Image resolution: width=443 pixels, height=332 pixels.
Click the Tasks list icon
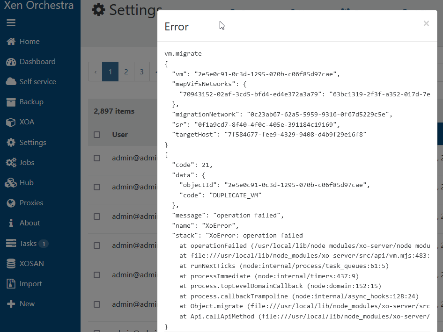pyautogui.click(x=11, y=243)
